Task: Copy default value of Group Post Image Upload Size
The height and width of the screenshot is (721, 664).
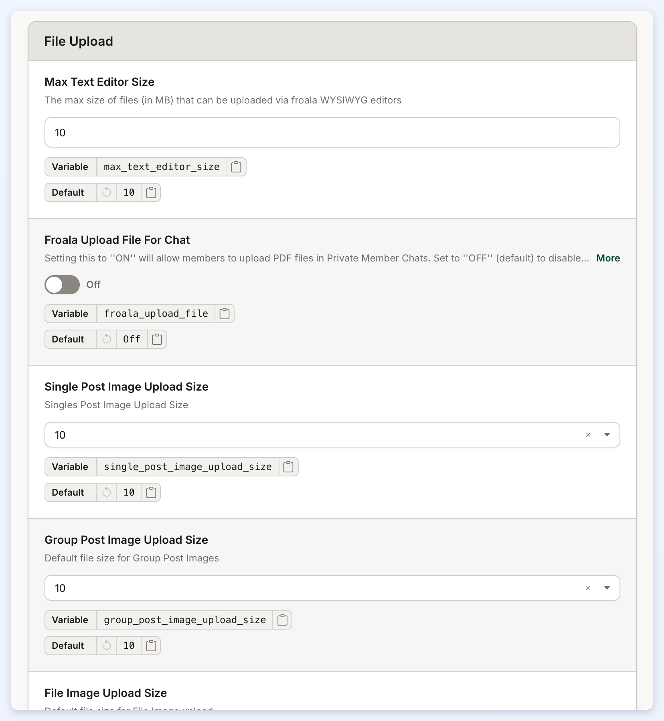Action: point(151,646)
